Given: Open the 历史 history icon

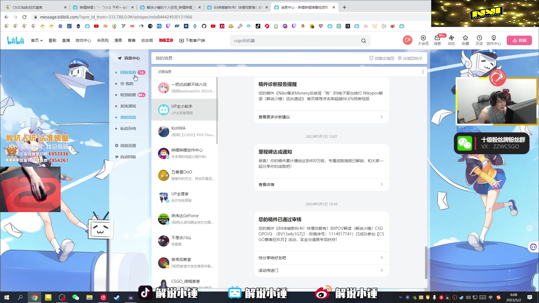Looking at the screenshot, I should 479,41.
